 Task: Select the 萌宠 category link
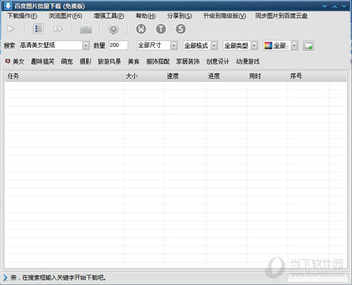pyautogui.click(x=67, y=62)
